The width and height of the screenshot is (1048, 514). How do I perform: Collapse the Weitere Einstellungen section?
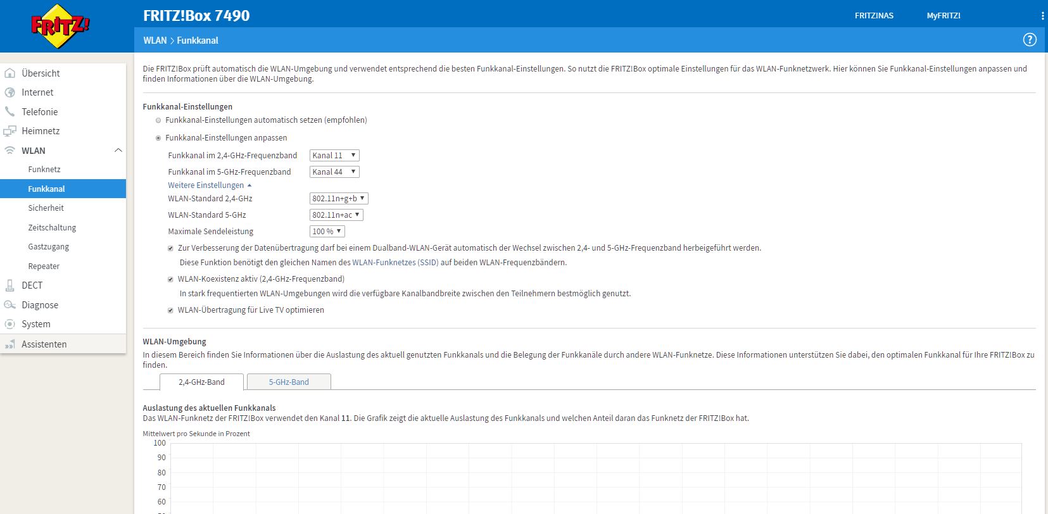(210, 185)
